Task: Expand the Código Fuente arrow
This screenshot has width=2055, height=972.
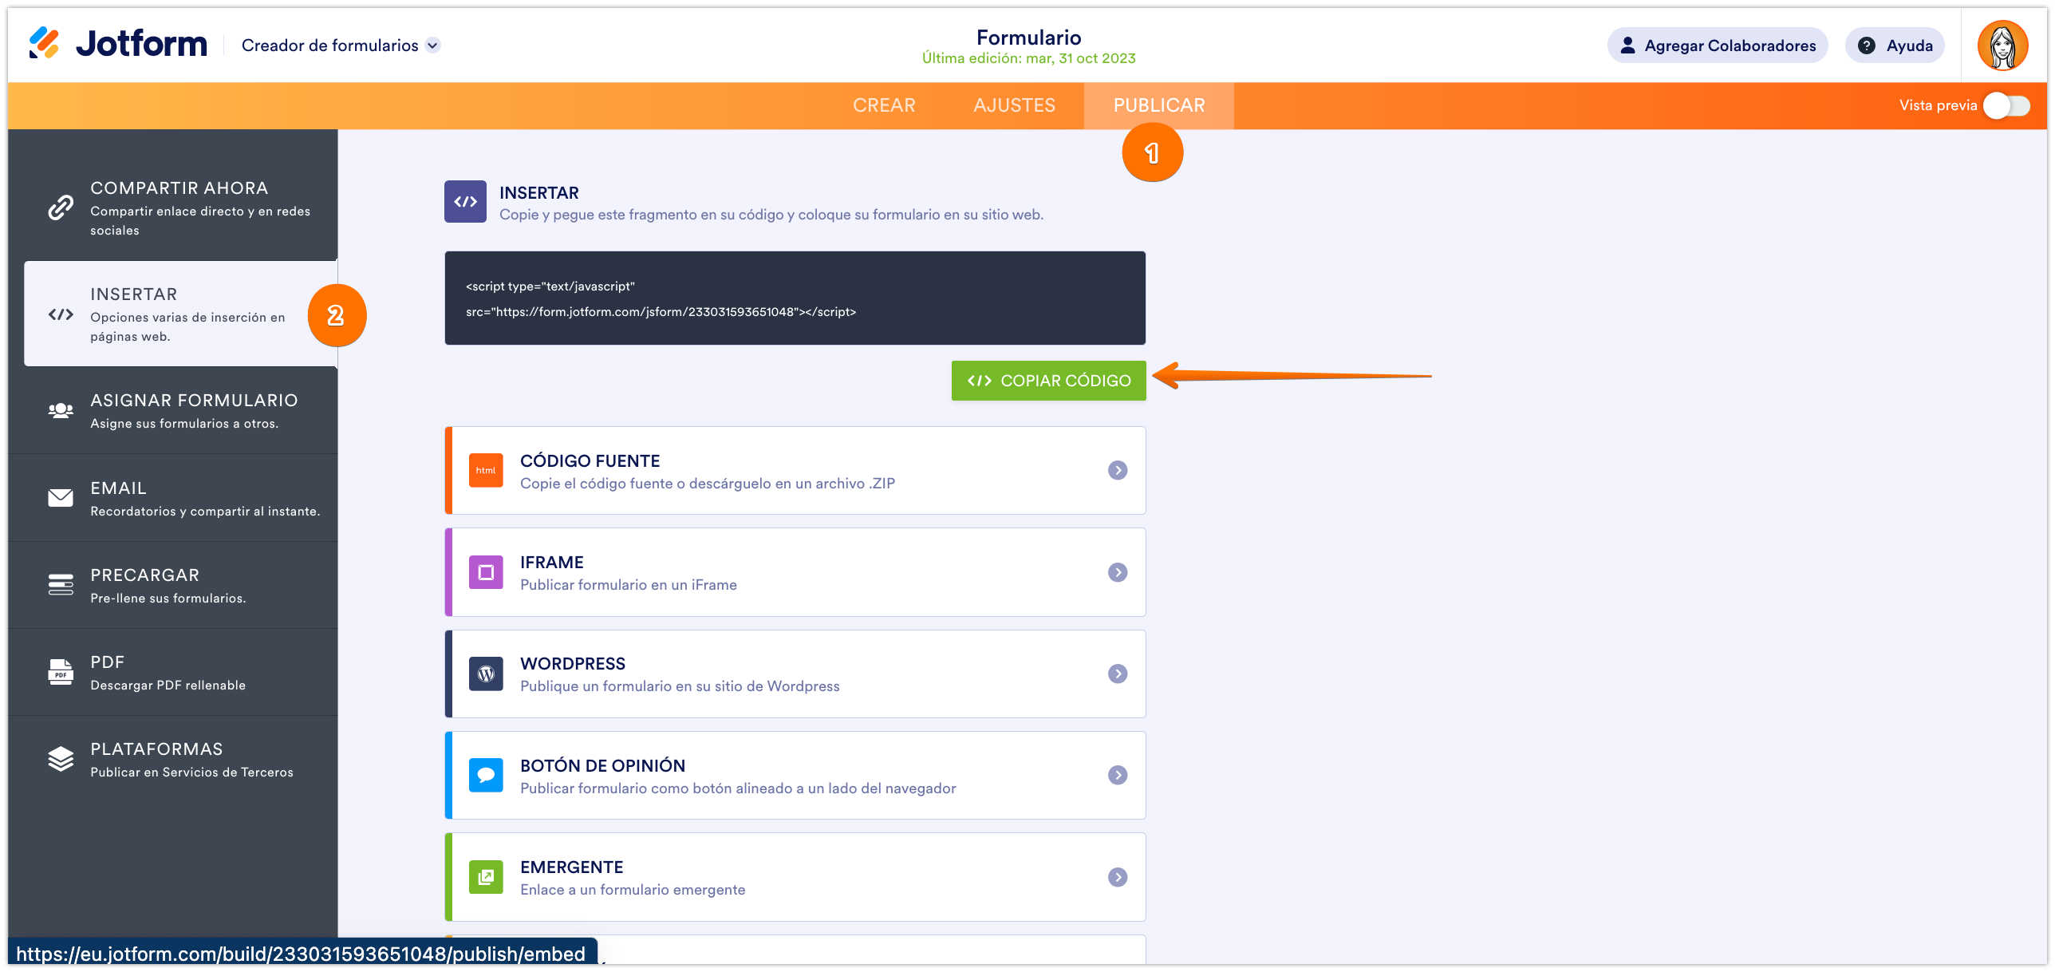Action: click(1118, 471)
